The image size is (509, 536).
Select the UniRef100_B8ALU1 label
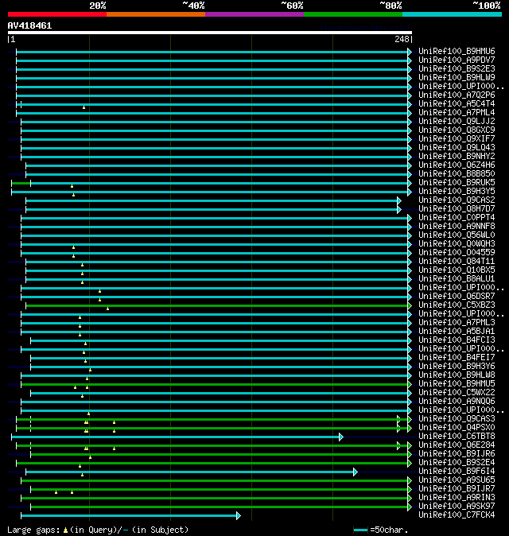point(457,279)
